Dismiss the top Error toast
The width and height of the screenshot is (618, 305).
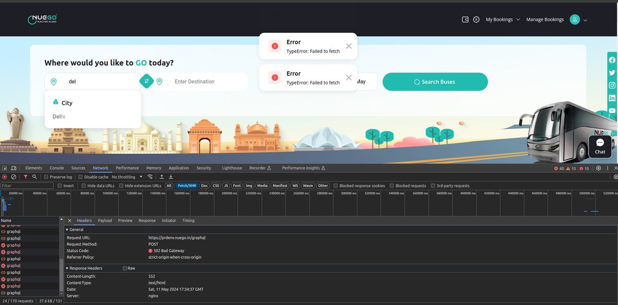coord(349,46)
